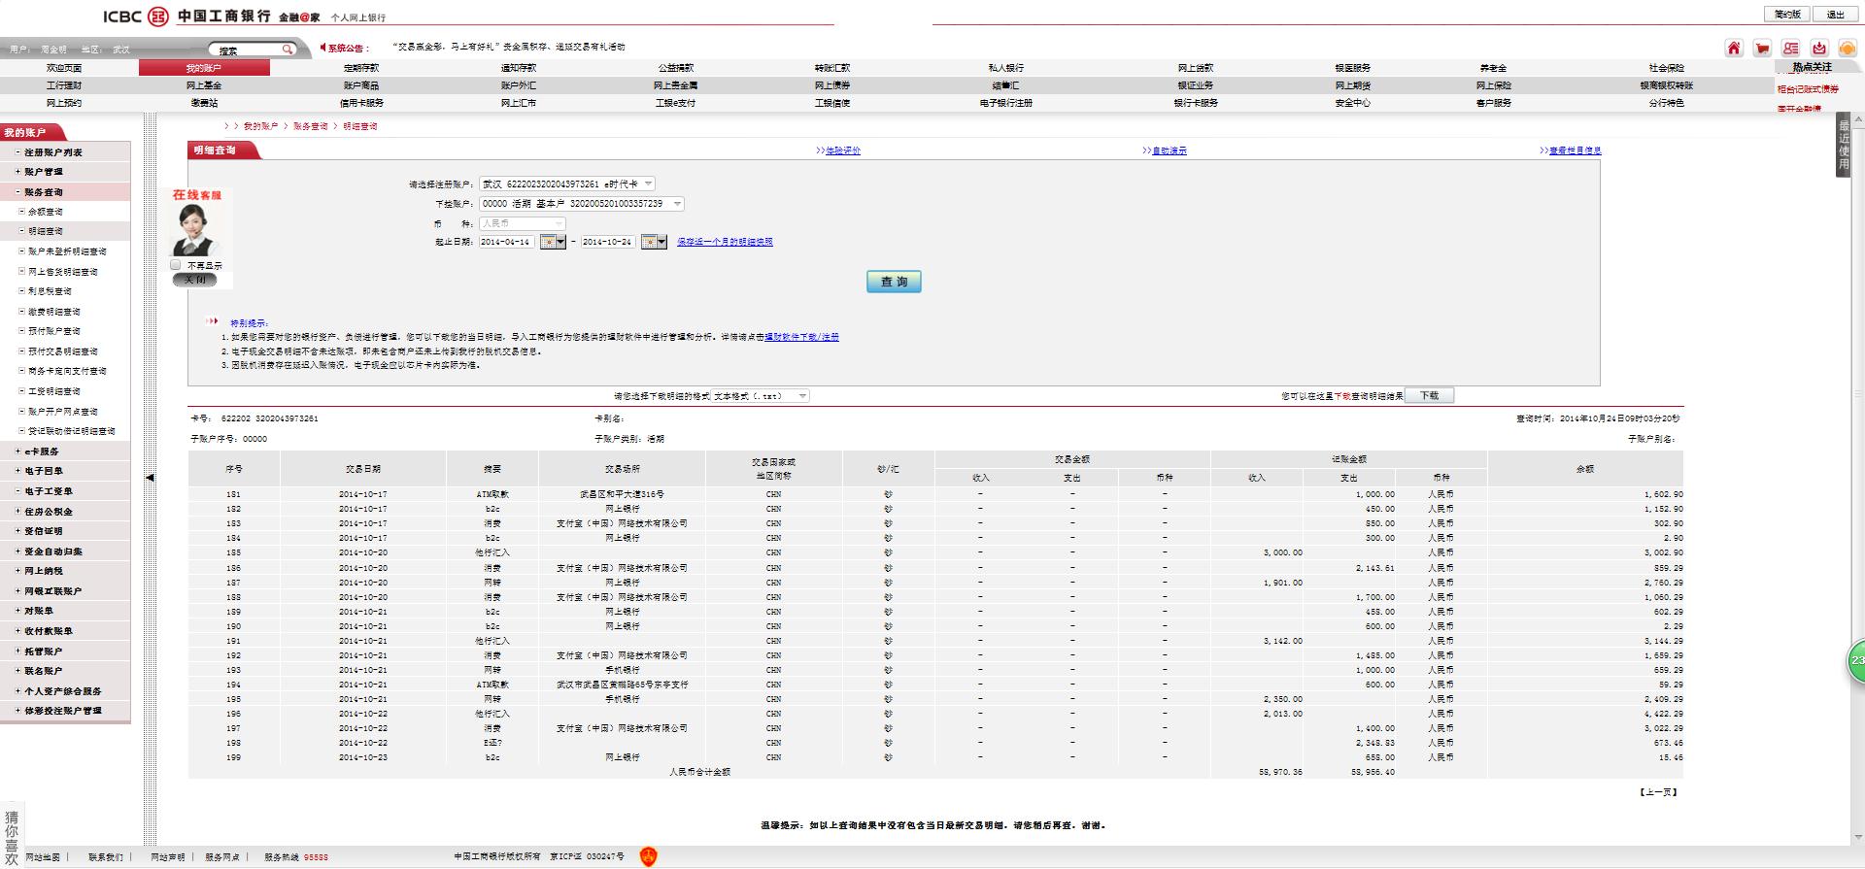The height and width of the screenshot is (869, 1865).
Task: Click the 保存近一个月的明细快照 link
Action: click(x=725, y=242)
